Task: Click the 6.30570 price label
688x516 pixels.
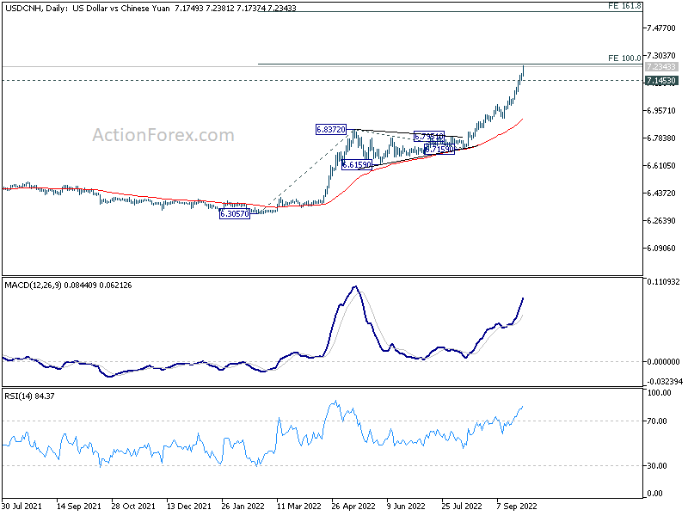Action: 235,213
